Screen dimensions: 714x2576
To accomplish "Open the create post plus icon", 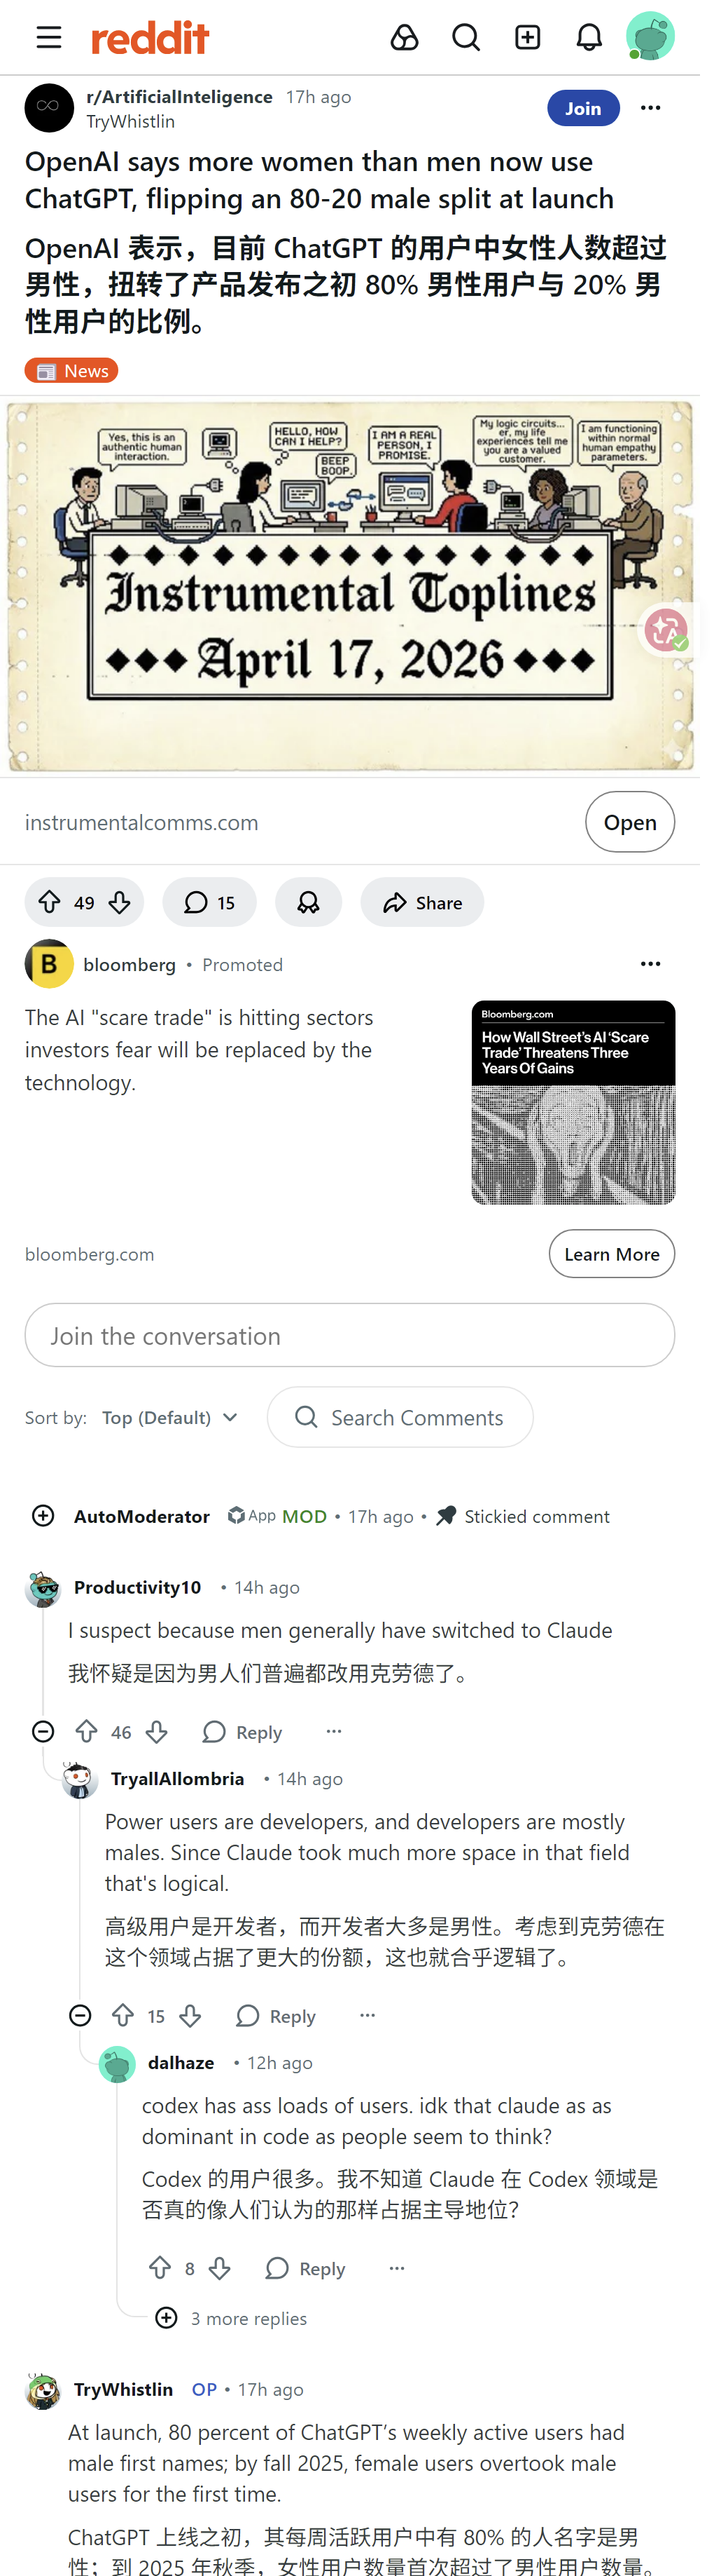I will (x=527, y=38).
